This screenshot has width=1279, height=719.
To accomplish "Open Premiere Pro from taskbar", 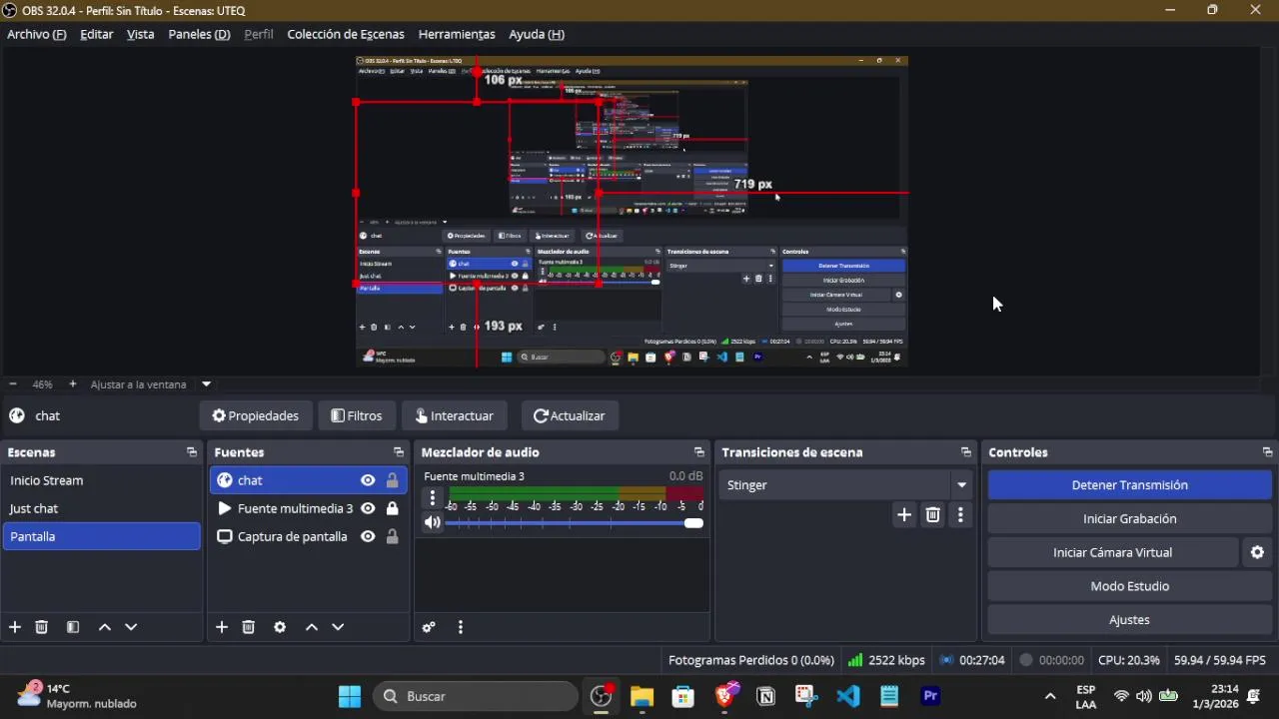I will click(930, 696).
